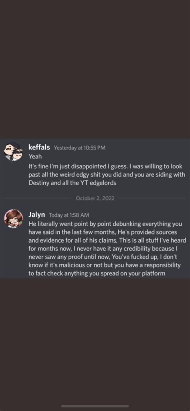Tap the keffals username
190x411 pixels.
[x=39, y=147]
